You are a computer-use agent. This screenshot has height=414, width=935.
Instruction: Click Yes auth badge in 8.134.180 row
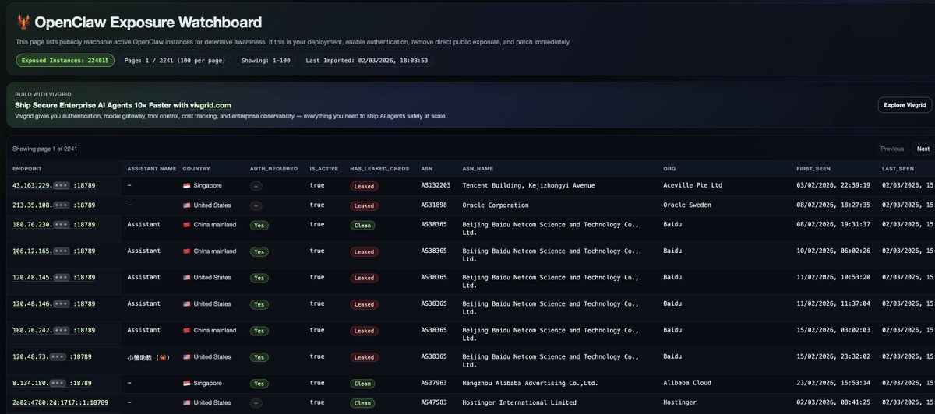[259, 384]
